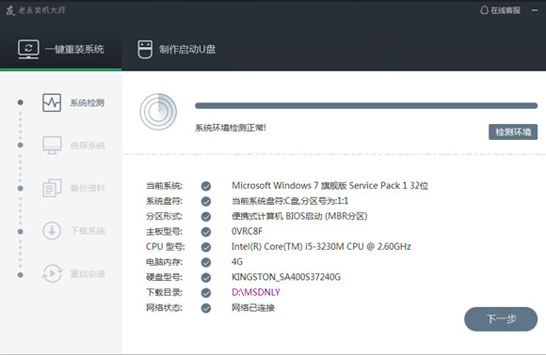Click the 检测环境 button
Viewport: 546px width, 355px height.
[513, 132]
